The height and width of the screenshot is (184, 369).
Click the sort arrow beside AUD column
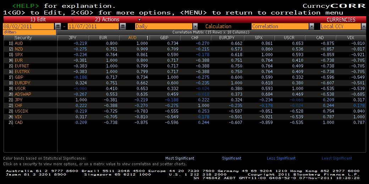point(147,38)
